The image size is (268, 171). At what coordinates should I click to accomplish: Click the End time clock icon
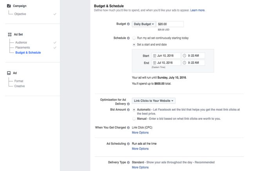click(x=185, y=63)
